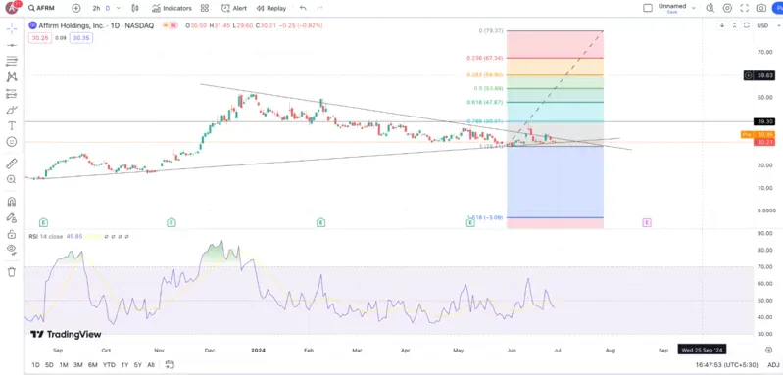Open the emoji icons tool
783x375 pixels.
[12, 142]
